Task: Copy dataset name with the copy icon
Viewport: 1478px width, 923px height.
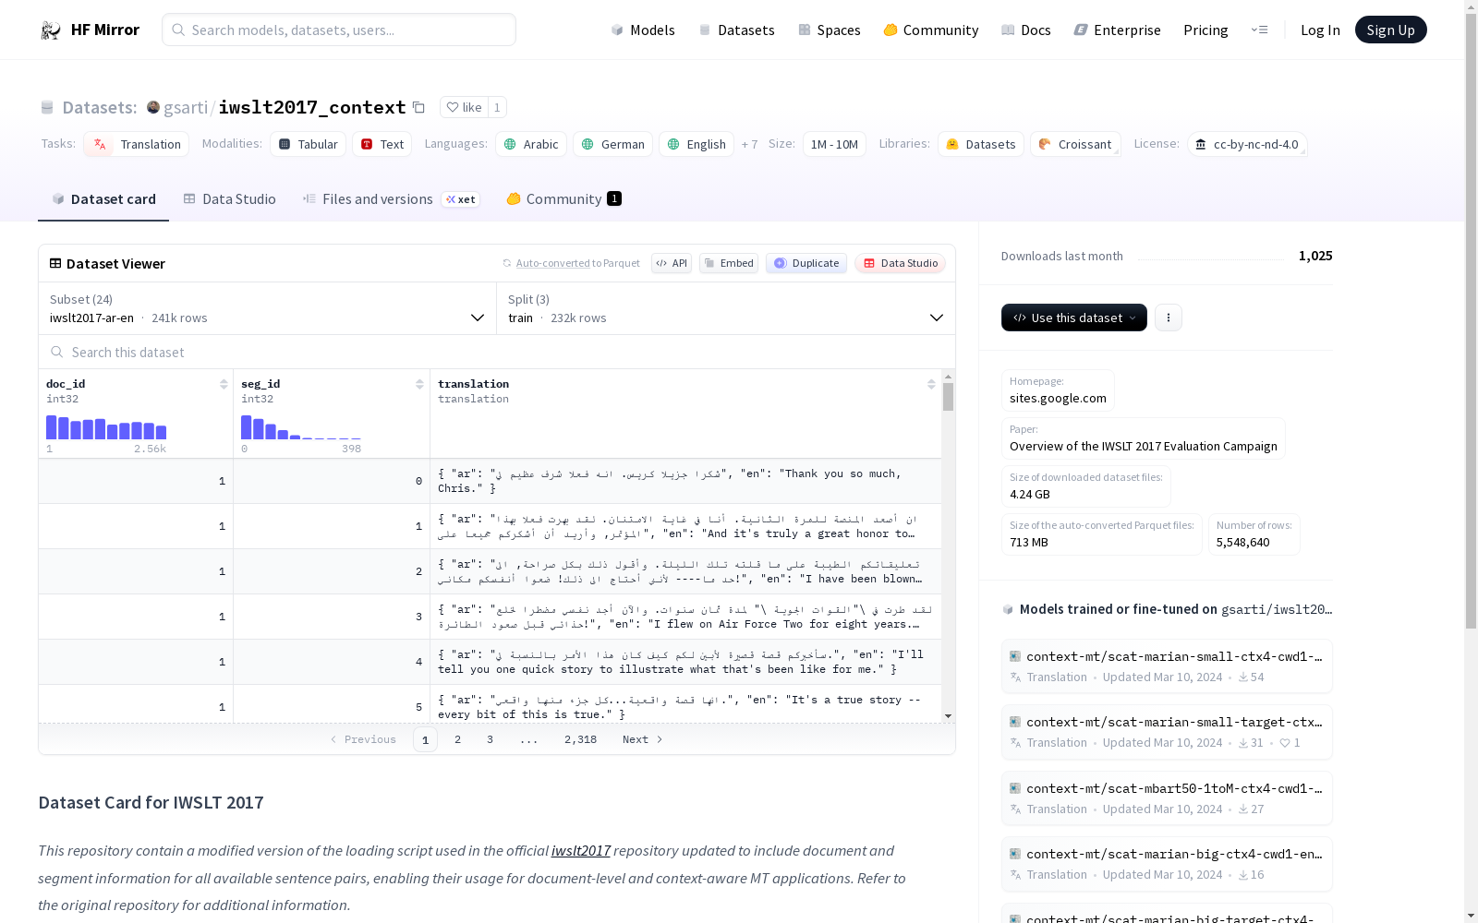Action: tap(418, 107)
